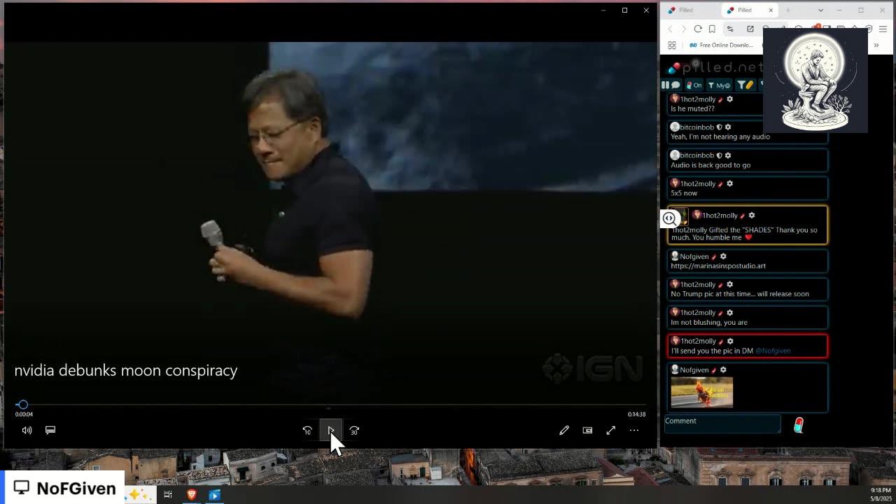Click the open-in-external icon in address bar

coord(750,29)
